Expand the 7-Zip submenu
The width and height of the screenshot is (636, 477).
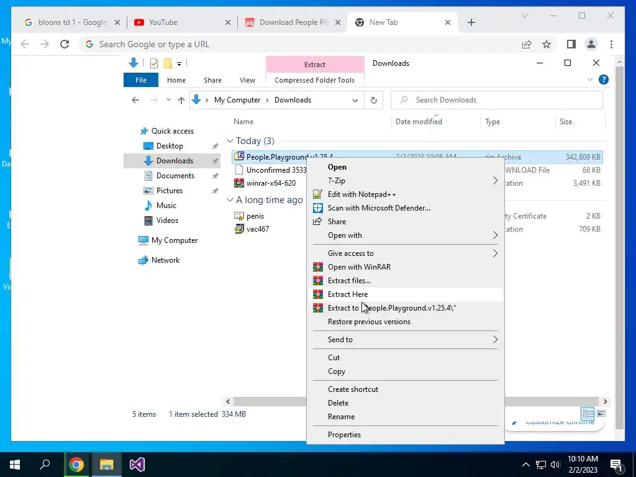pyautogui.click(x=495, y=181)
